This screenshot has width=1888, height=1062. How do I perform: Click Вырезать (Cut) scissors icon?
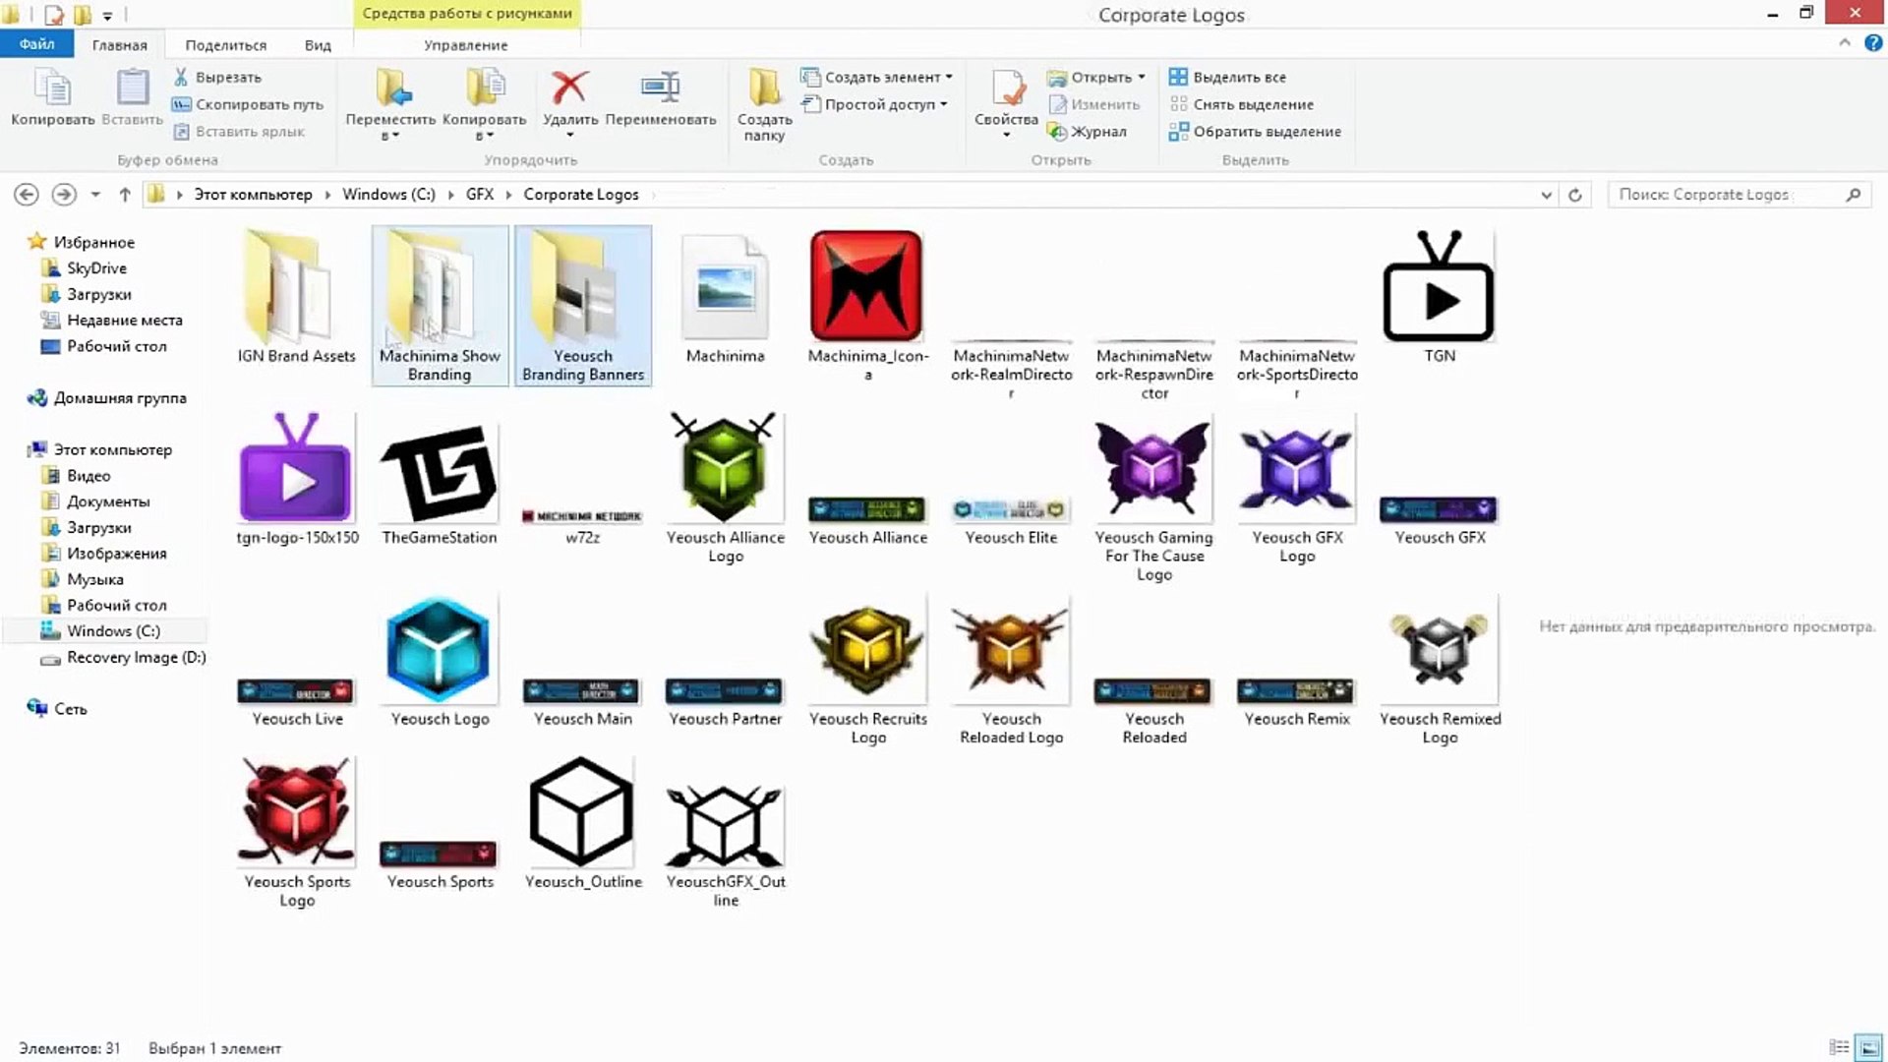tap(181, 77)
